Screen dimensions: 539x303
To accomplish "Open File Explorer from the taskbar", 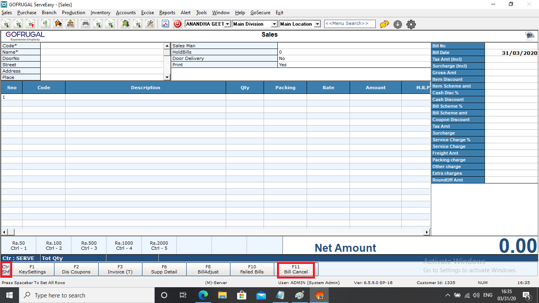I will click(x=223, y=295).
